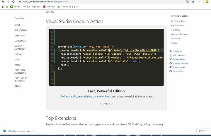The image size is (211, 136).
Task: Click the Ask questions icon
Action: [x=171, y=55]
